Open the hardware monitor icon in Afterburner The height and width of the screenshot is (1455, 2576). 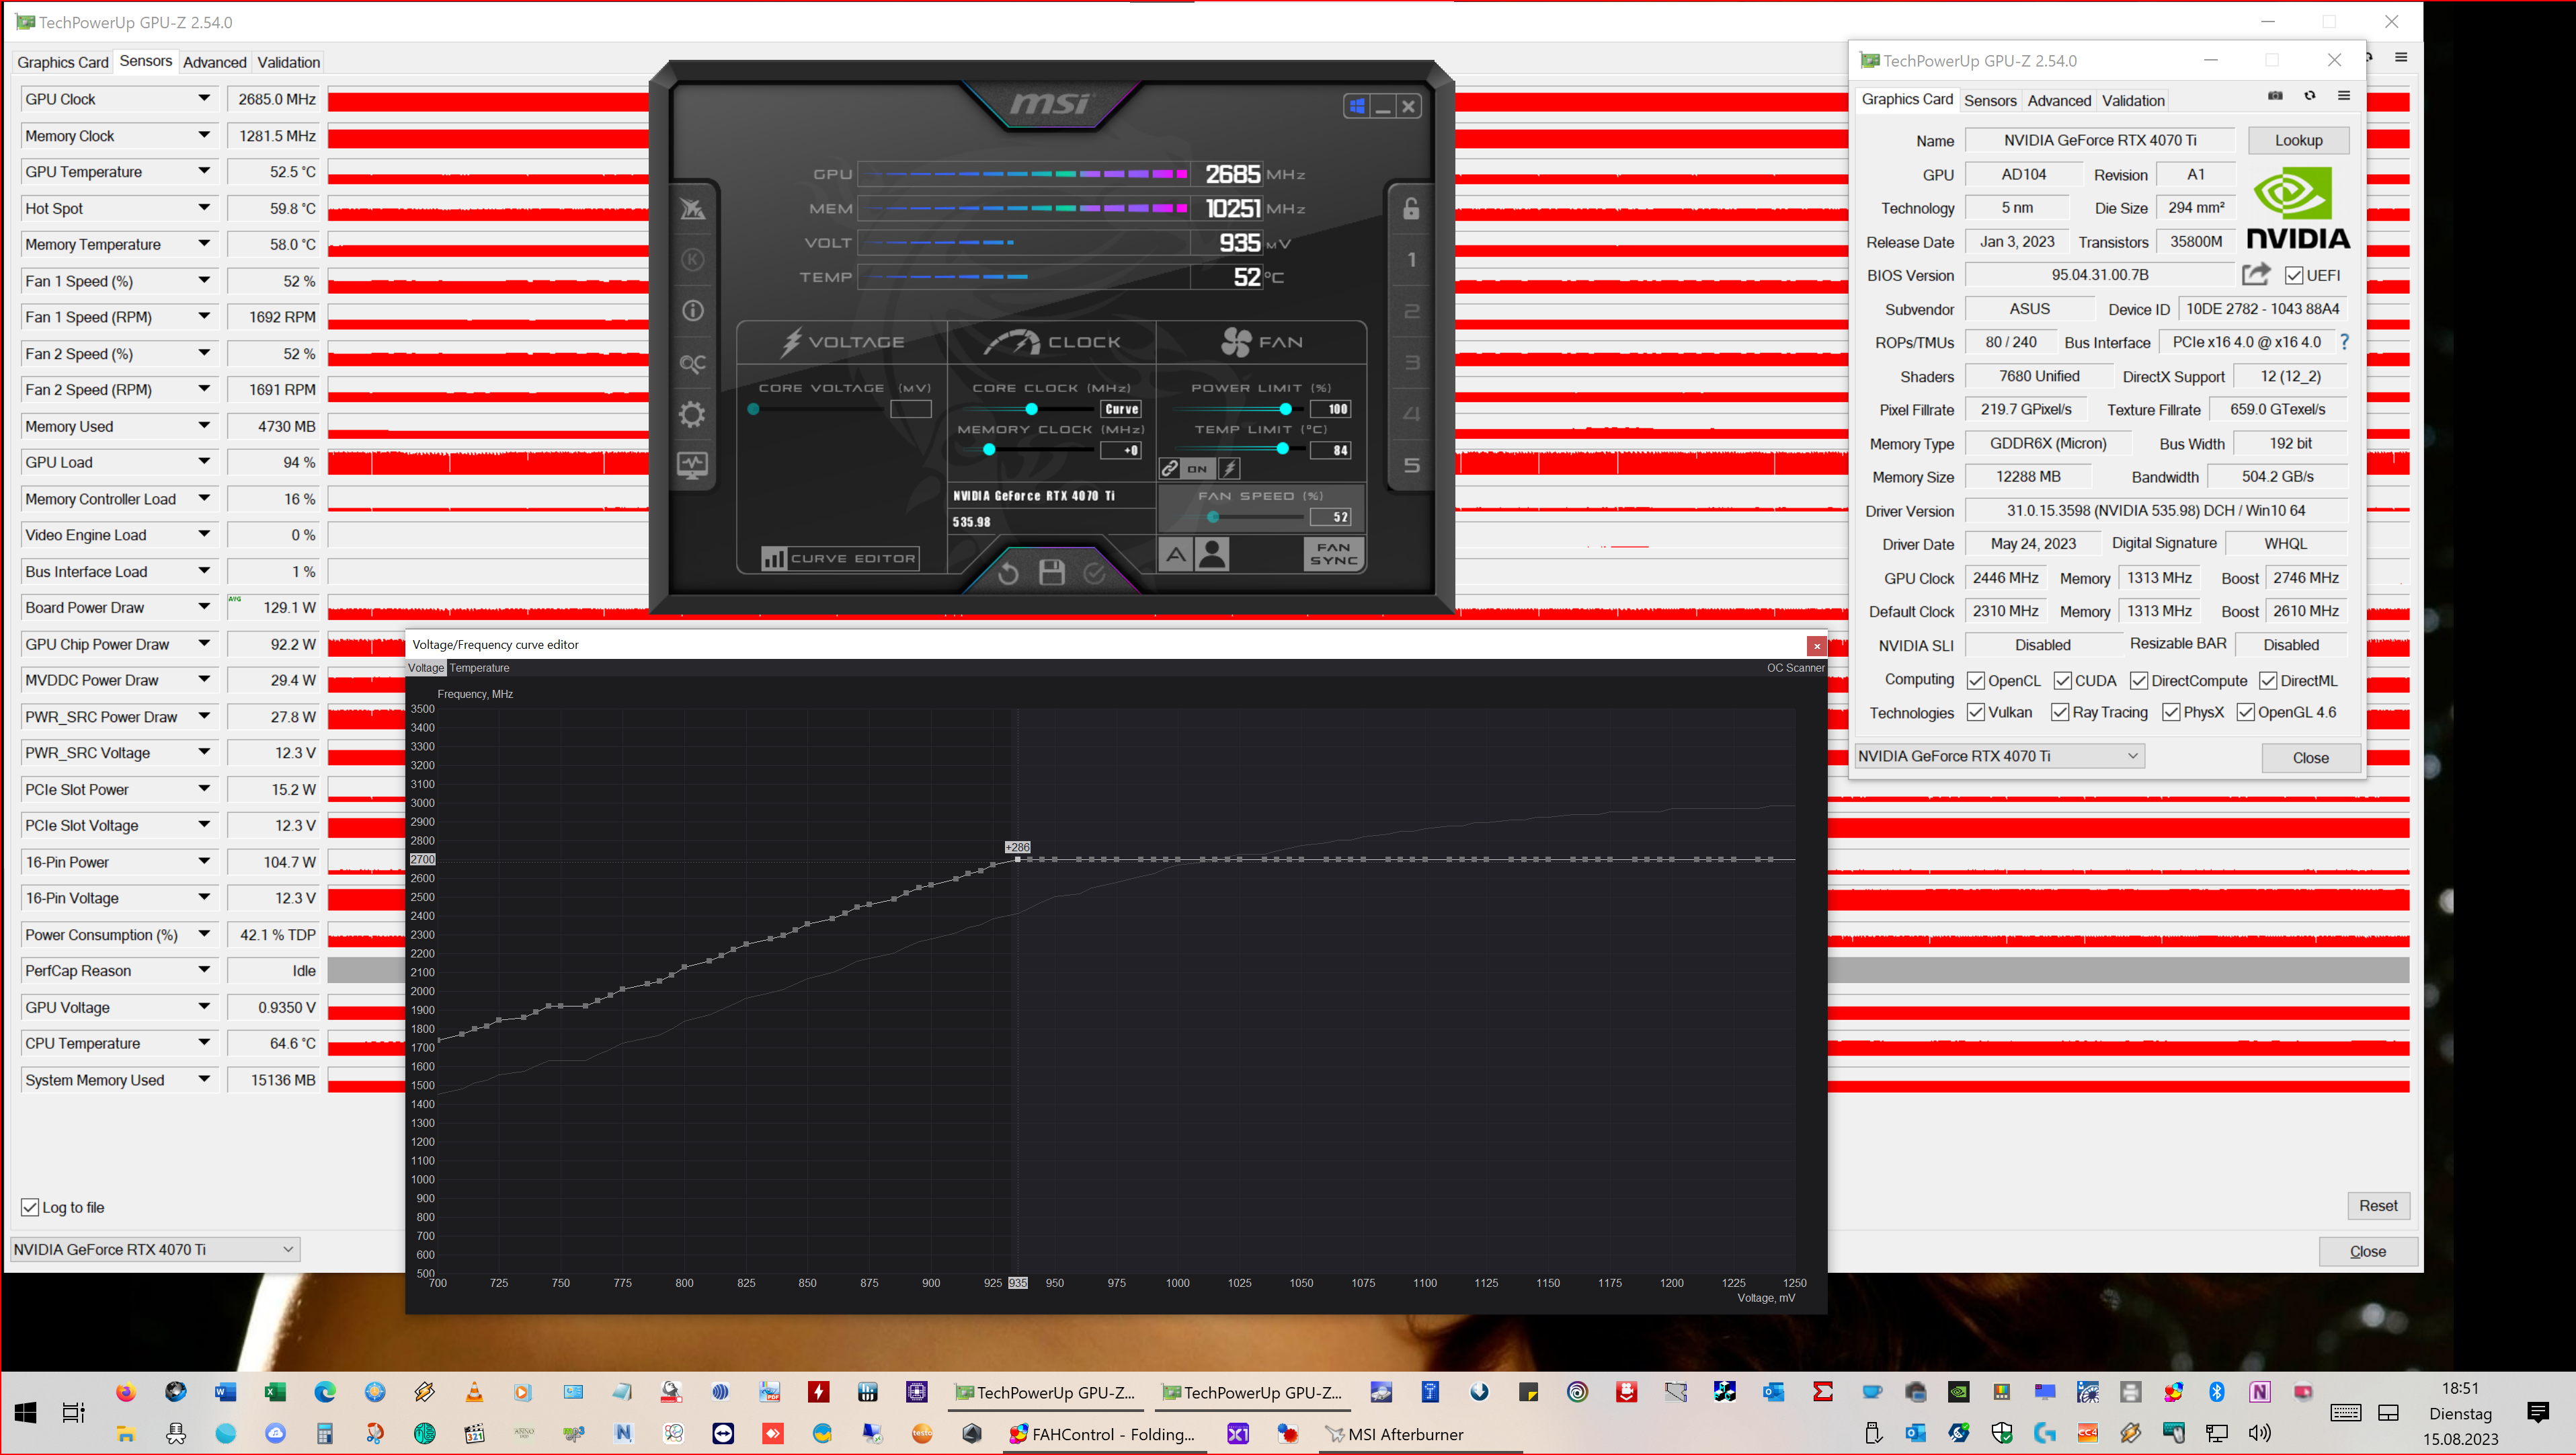(x=692, y=465)
